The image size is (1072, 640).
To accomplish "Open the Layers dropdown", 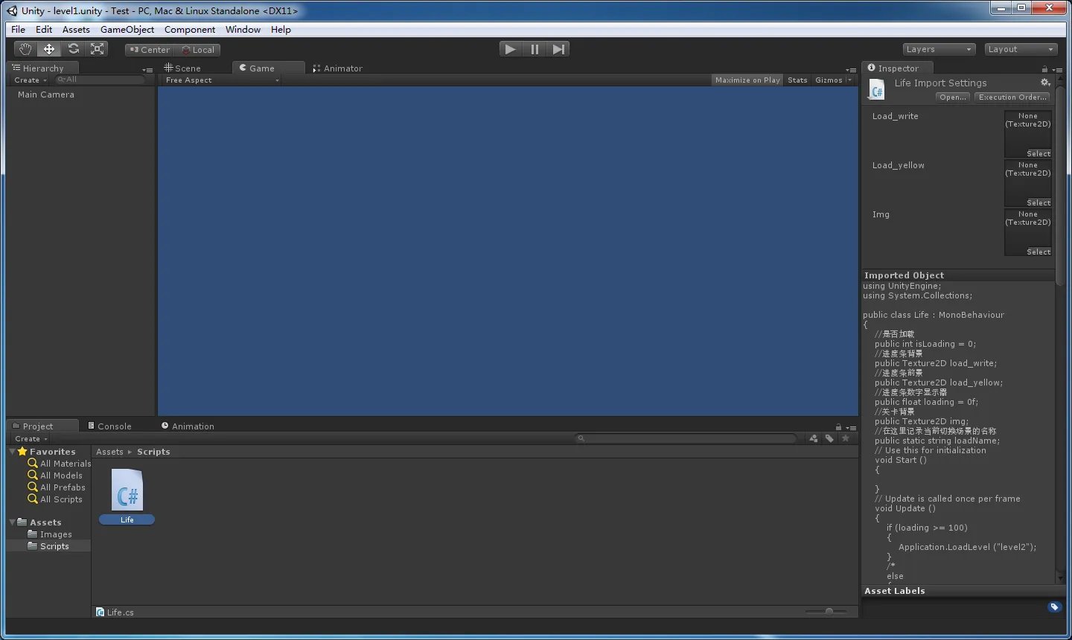I will pos(939,49).
